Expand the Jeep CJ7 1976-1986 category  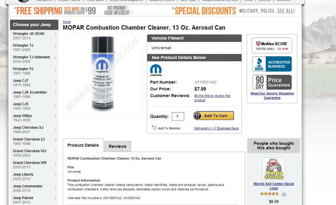[34, 83]
